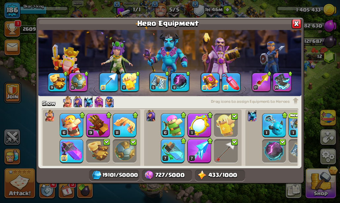This screenshot has height=203, width=340.
Task: Open the Grand Warden's equipped Eternal Tome slot
Action: click(x=210, y=82)
